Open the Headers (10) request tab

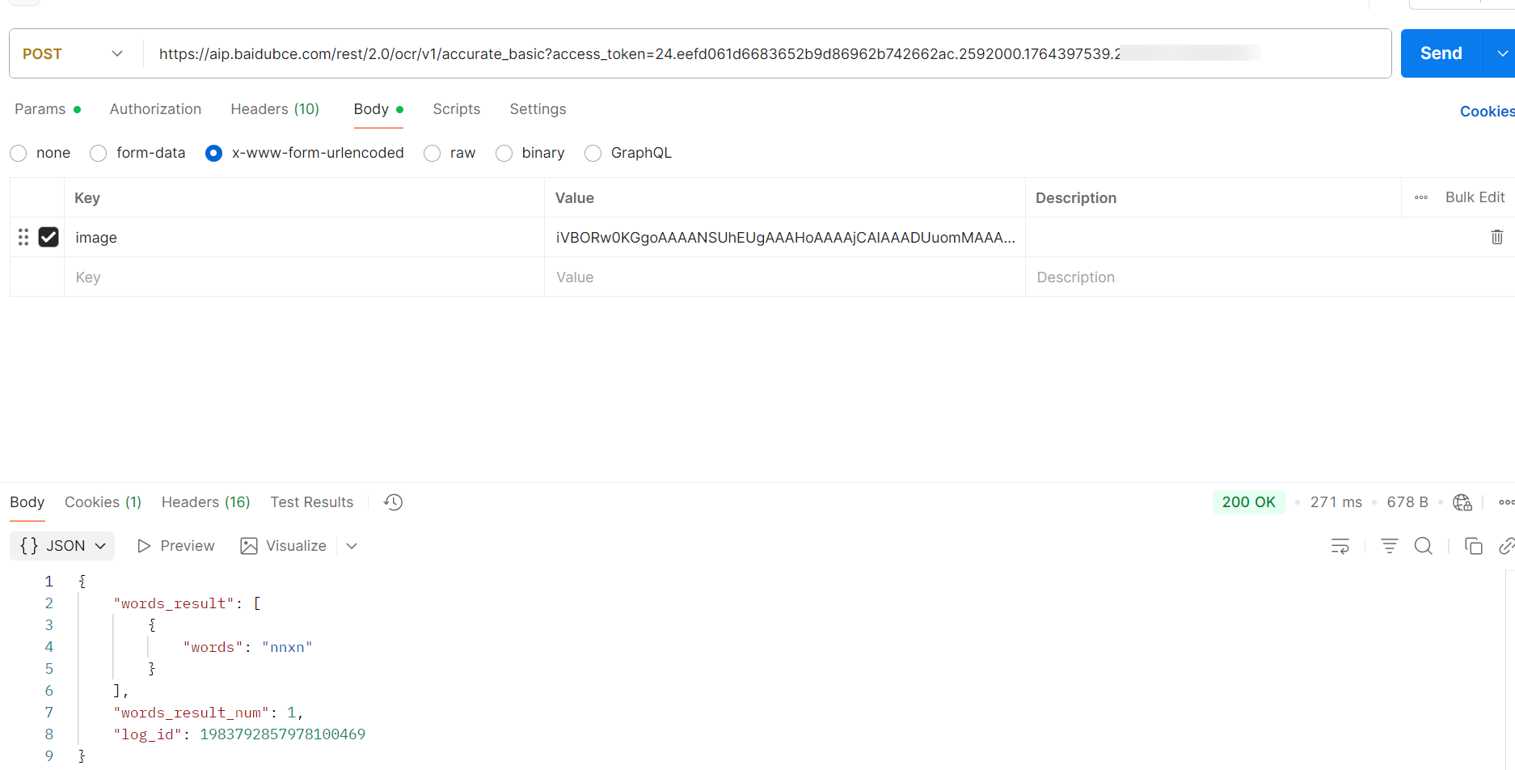coord(275,109)
